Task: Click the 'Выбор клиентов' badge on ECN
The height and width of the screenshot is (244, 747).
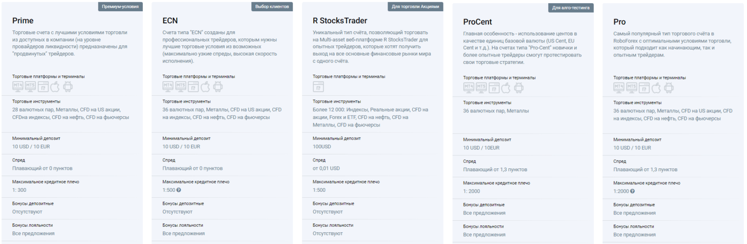Action: click(272, 7)
